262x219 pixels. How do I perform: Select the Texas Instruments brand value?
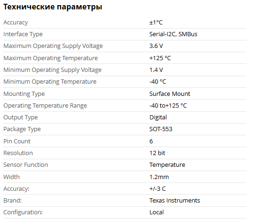(x=175, y=201)
